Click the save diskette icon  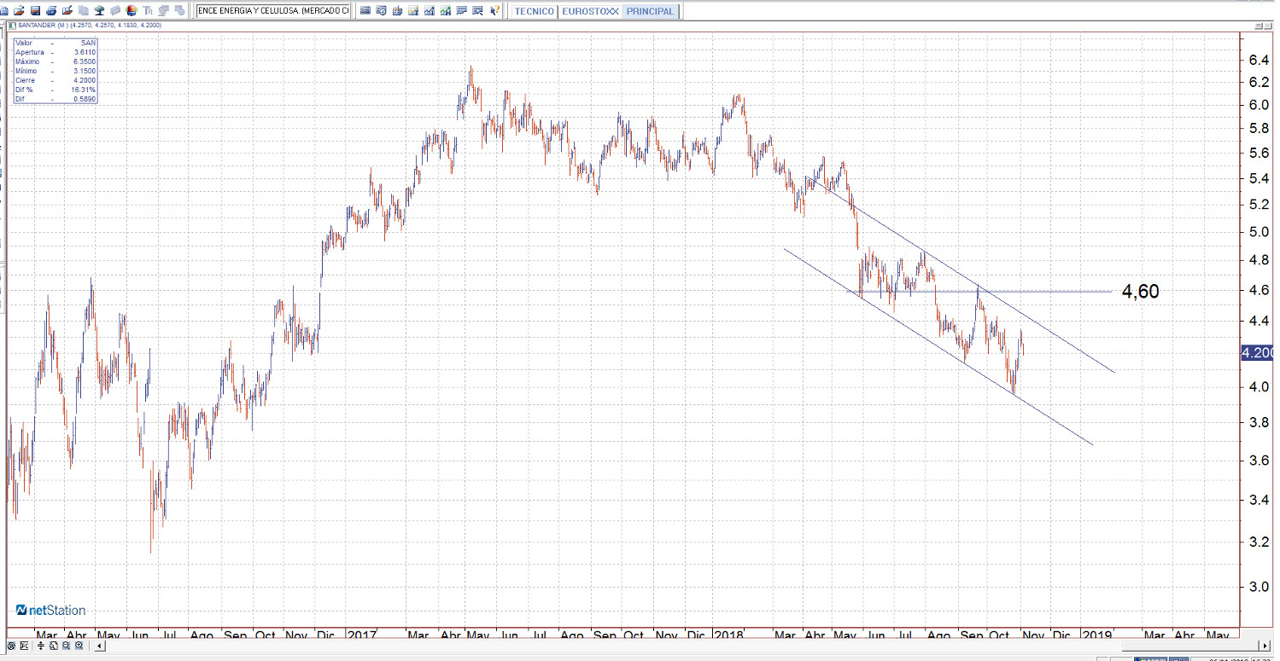point(35,11)
